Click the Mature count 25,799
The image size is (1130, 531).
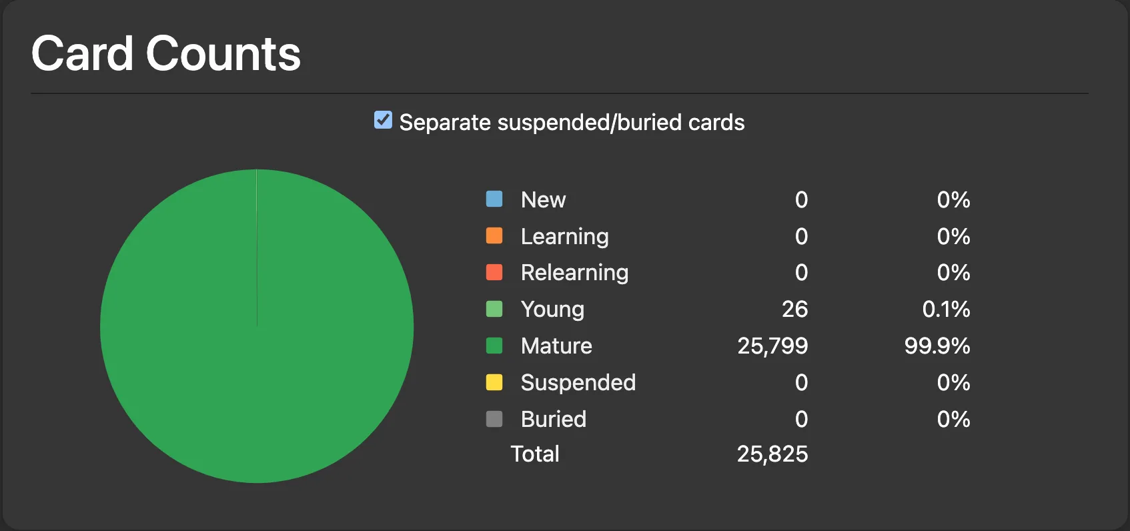(x=772, y=346)
